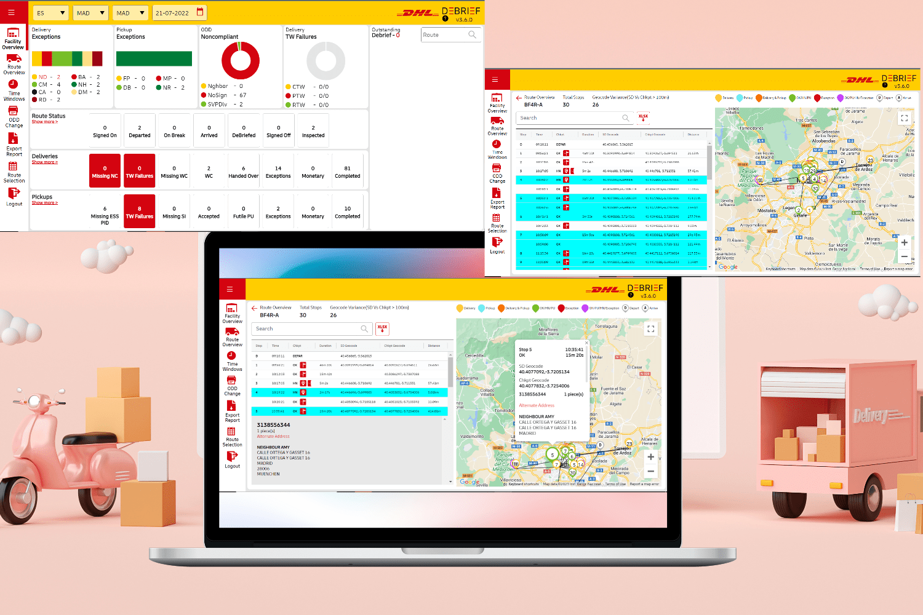Click the Missing ESS PID pickups tile
Image resolution: width=923 pixels, height=615 pixels.
pyautogui.click(x=105, y=212)
